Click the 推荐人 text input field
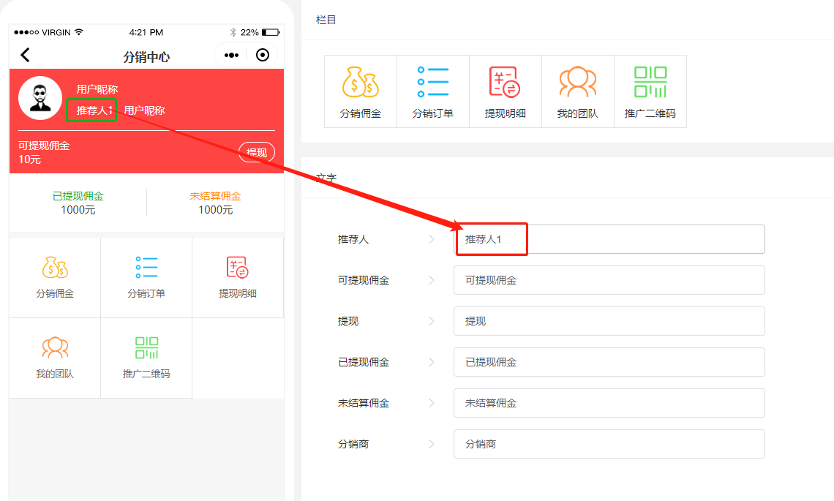834x501 pixels. (609, 239)
